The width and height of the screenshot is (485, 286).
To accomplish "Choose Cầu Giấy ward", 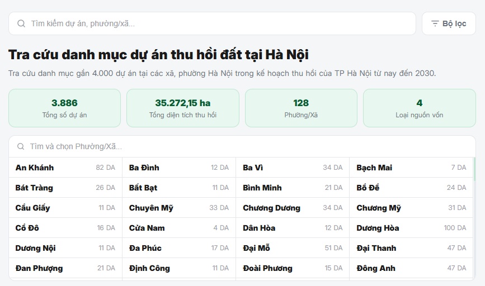I will click(x=65, y=208).
